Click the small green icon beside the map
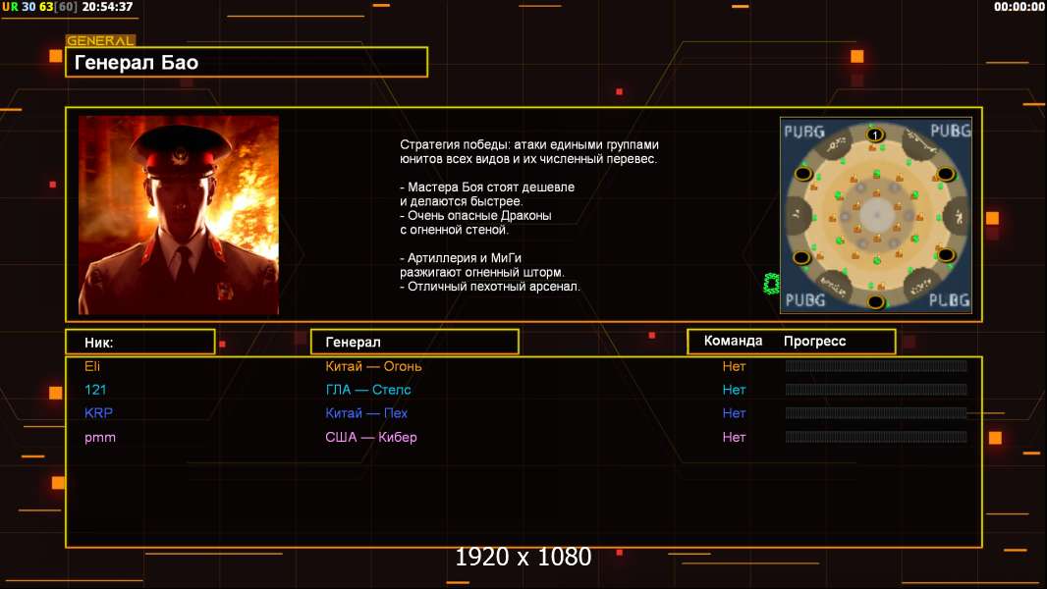The image size is (1047, 589). tap(771, 284)
